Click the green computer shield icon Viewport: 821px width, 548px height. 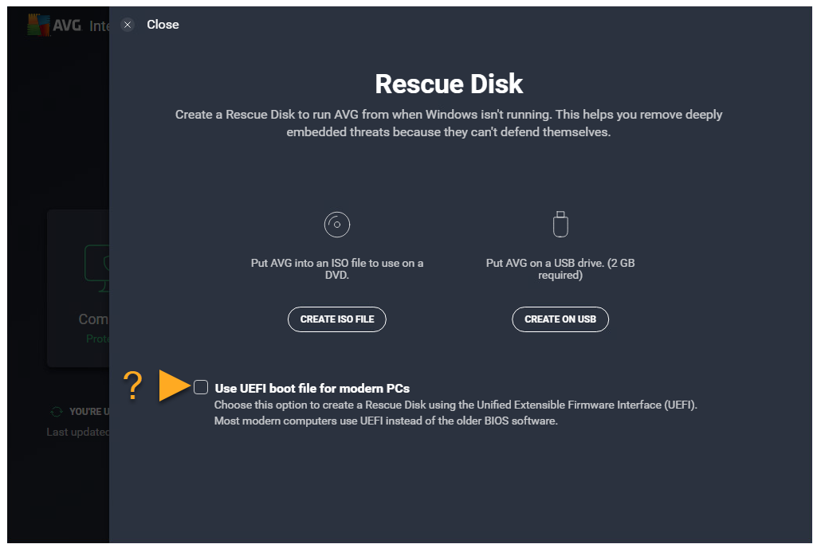click(96, 264)
